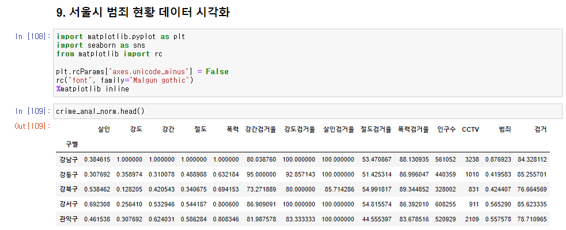Click the 절도 column header
This screenshot has width=566, height=230.
201,129
